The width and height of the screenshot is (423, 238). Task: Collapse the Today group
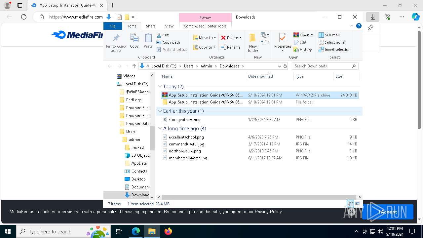160,87
